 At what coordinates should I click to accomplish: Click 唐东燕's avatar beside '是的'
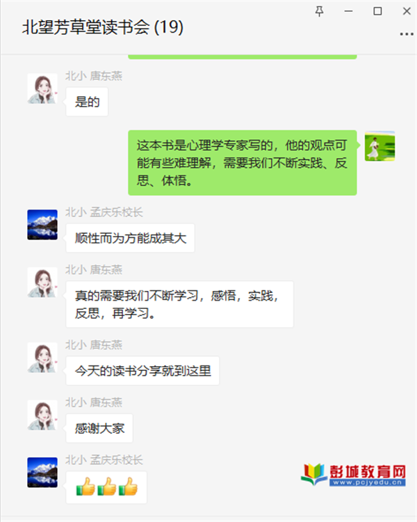pyautogui.click(x=42, y=88)
